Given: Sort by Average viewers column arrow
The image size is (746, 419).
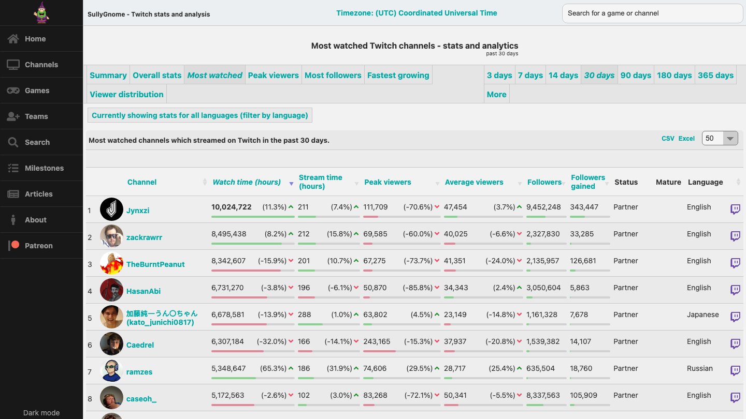Looking at the screenshot, I should [520, 183].
